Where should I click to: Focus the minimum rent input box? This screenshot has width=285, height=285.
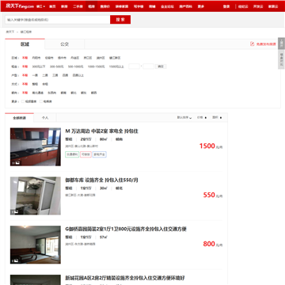134,66
